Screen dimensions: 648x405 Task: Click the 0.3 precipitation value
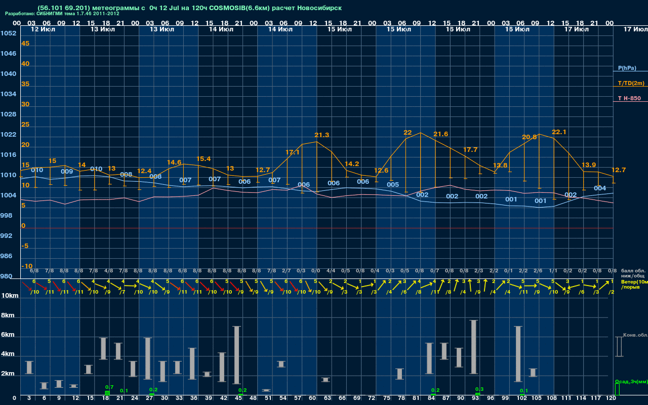tap(479, 389)
